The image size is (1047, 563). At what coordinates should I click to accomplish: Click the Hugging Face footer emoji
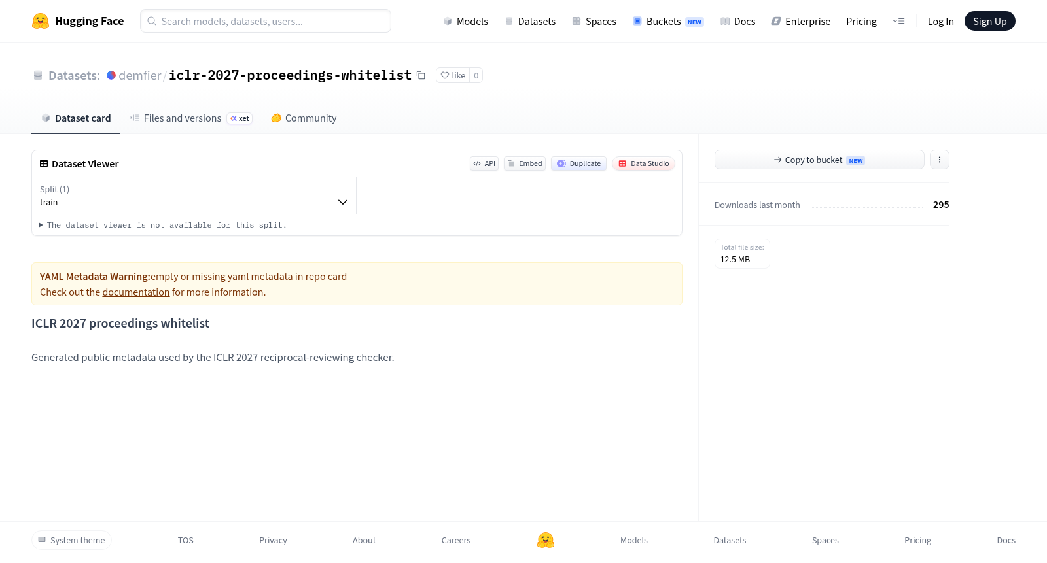(x=546, y=540)
